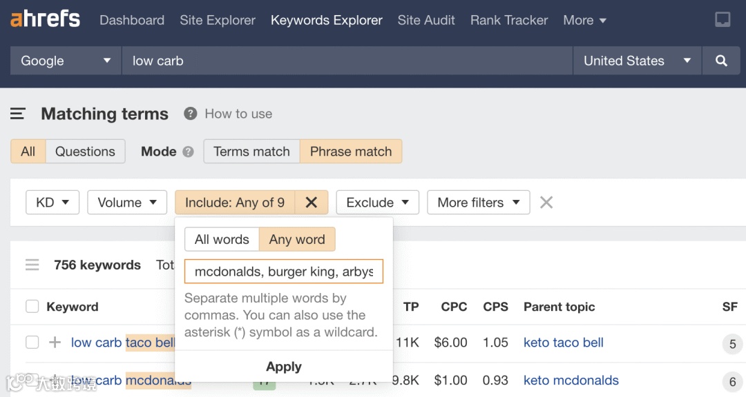Click the X inside Include: Any of 9 filter
Screen dimensions: 746x397
pyautogui.click(x=311, y=202)
